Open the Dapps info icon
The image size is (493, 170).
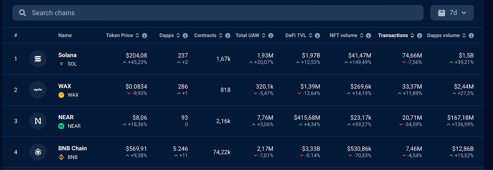[185, 35]
